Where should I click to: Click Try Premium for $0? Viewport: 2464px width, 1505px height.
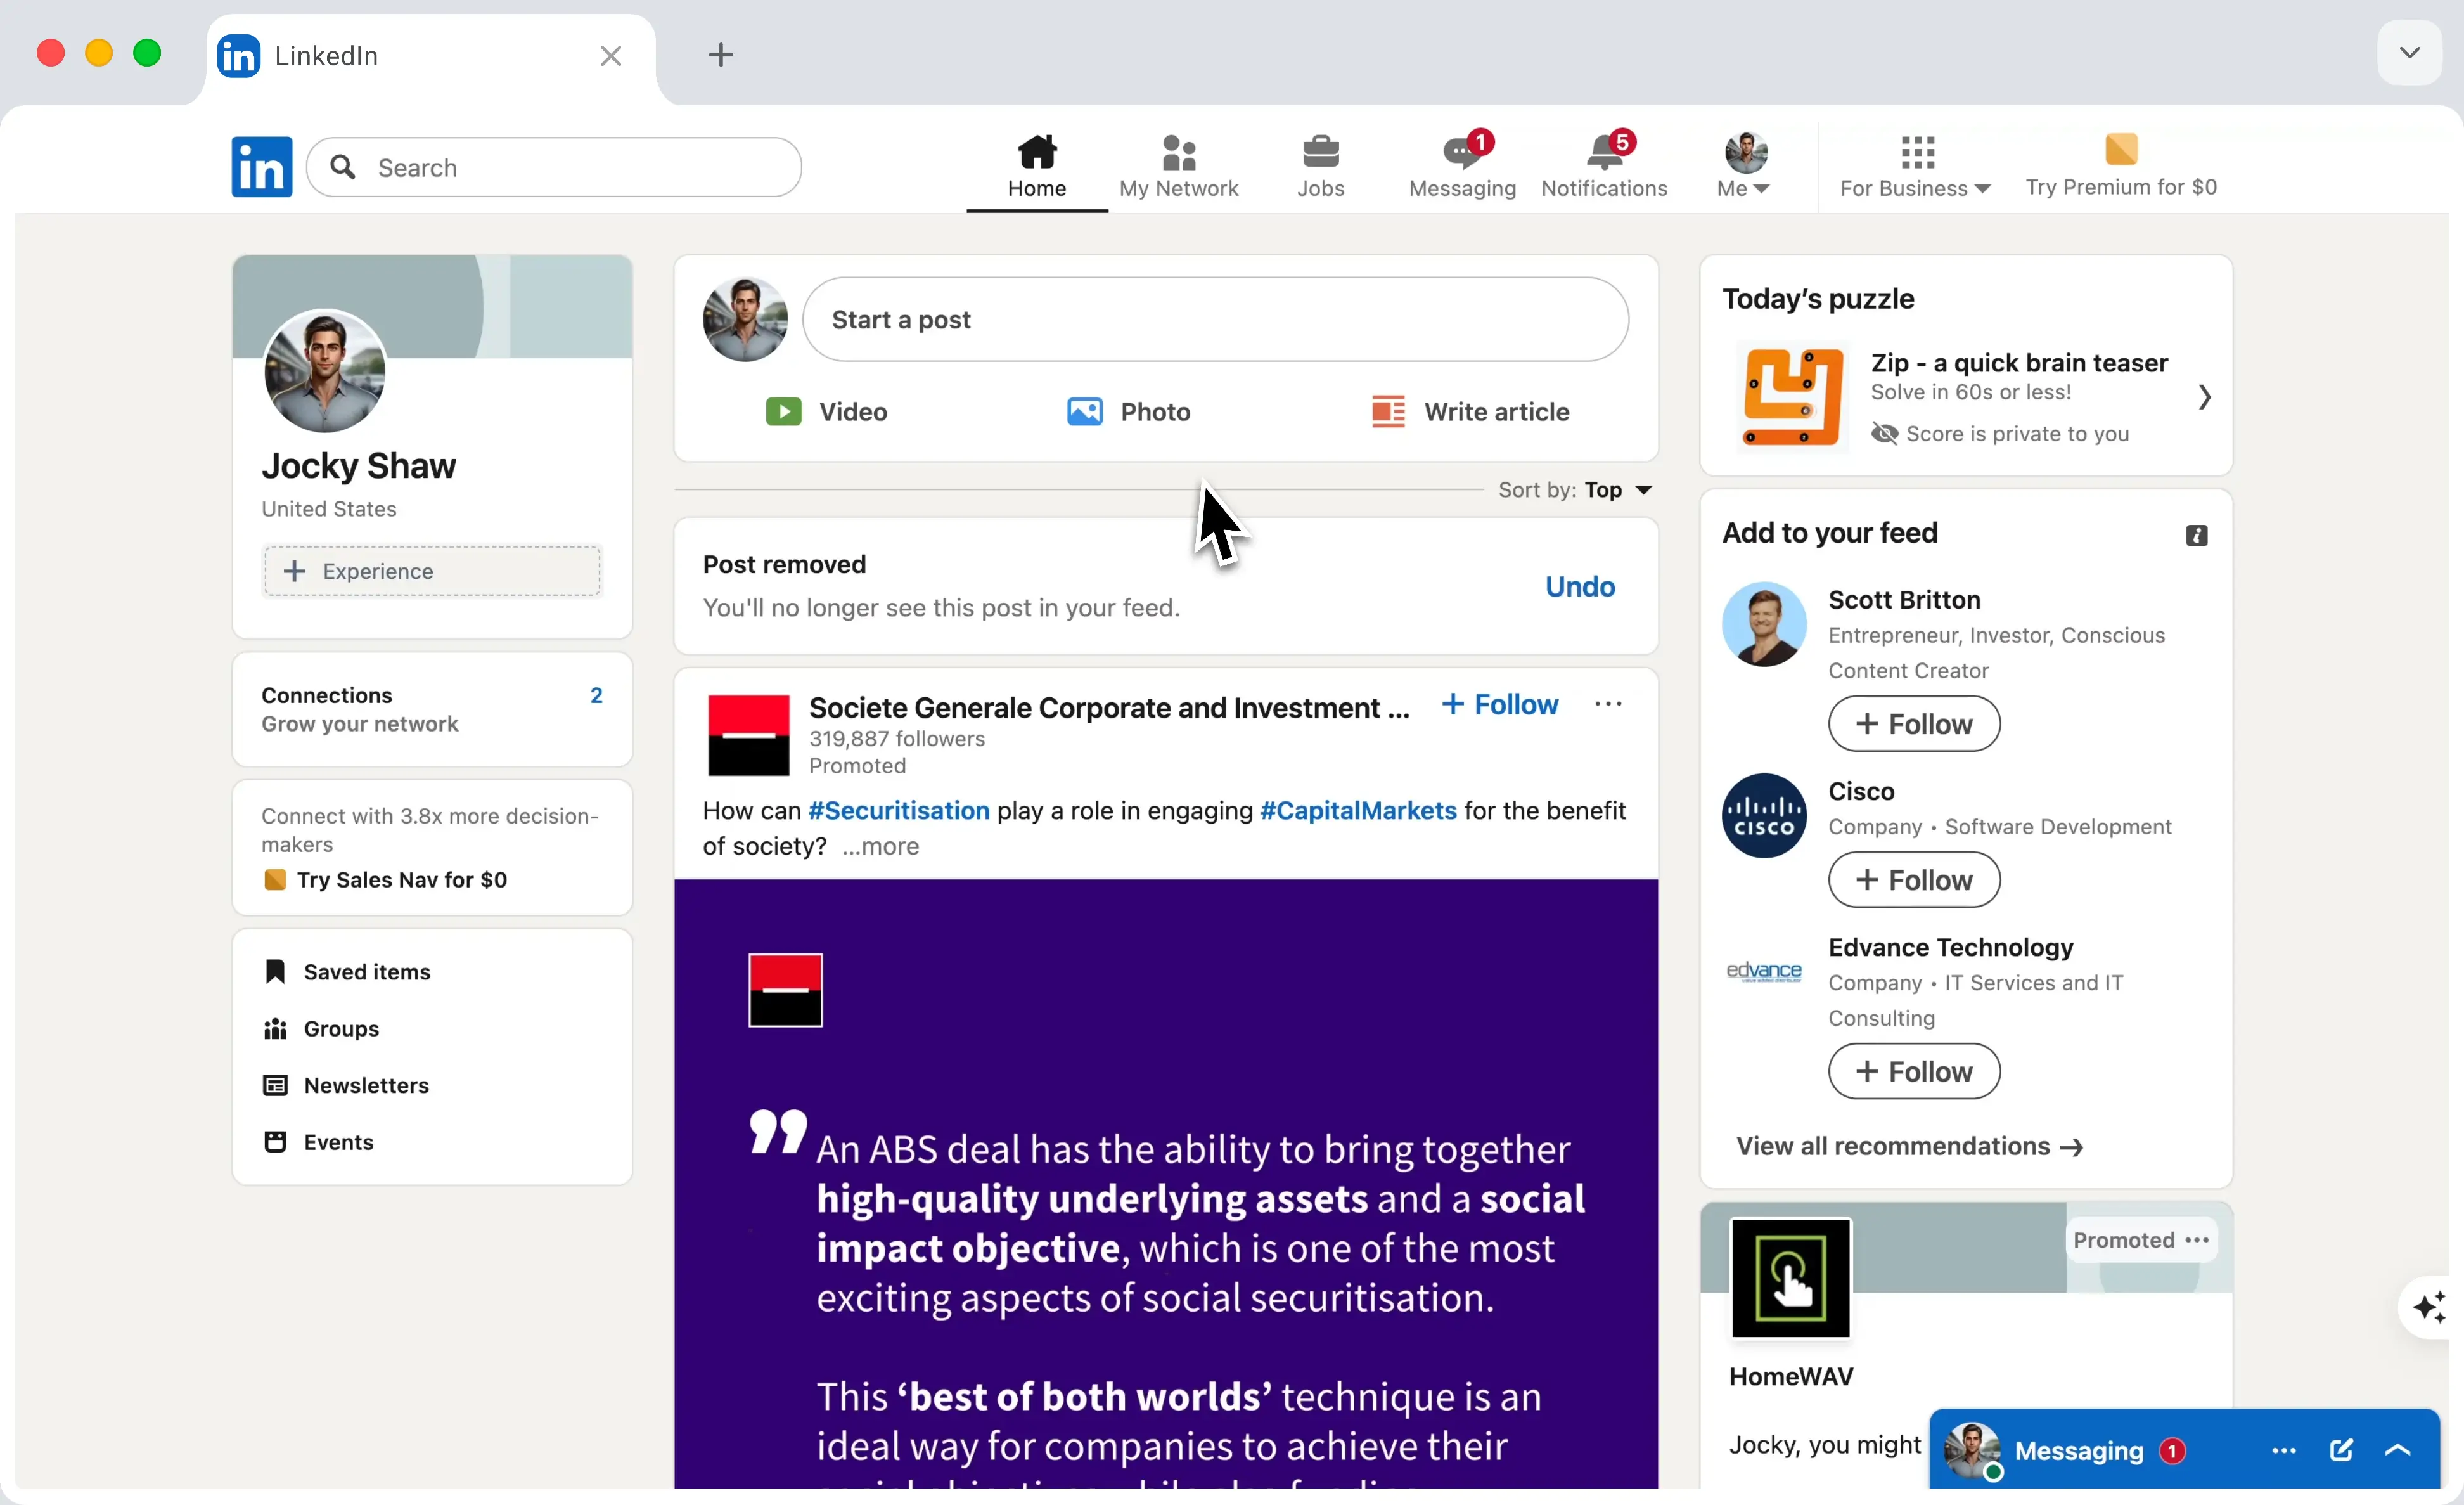2121,167
